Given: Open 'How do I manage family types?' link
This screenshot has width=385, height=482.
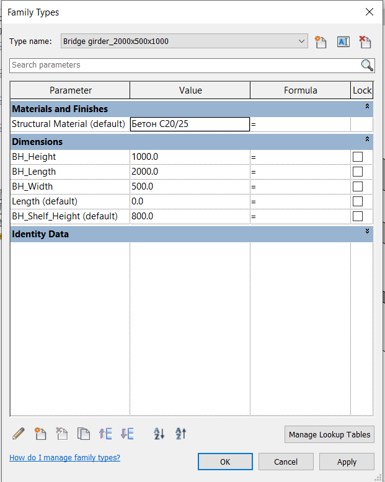Looking at the screenshot, I should 64,458.
